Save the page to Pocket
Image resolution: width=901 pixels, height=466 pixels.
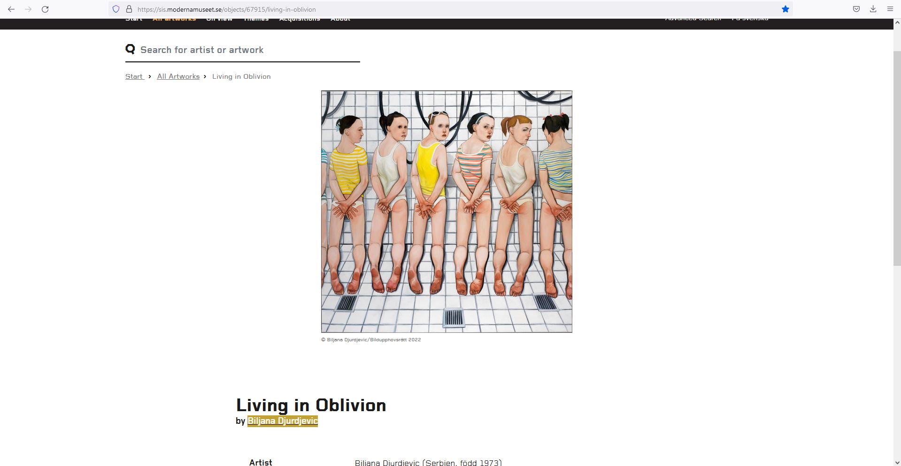pos(856,9)
